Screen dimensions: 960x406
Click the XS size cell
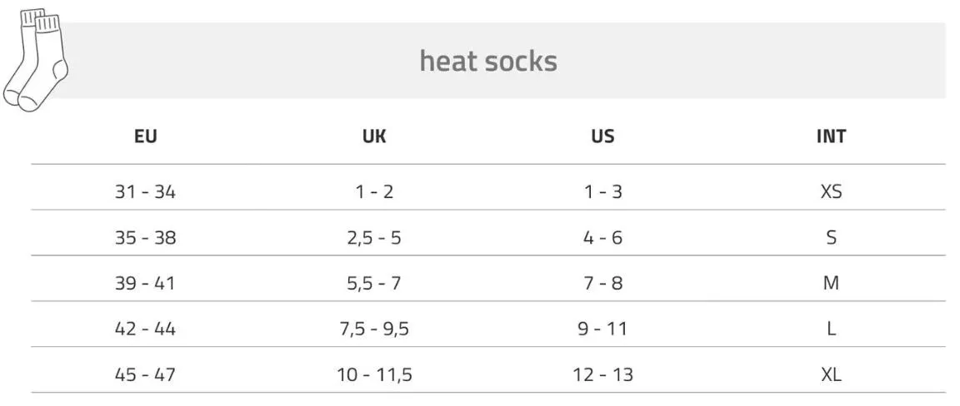tap(831, 191)
